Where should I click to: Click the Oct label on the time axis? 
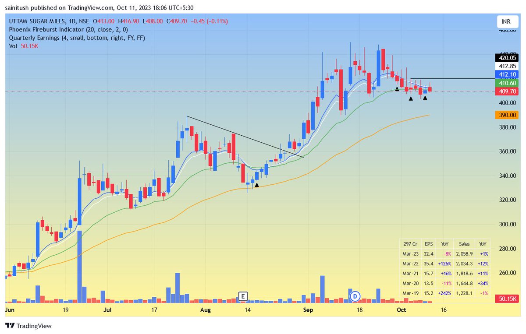[402, 310]
